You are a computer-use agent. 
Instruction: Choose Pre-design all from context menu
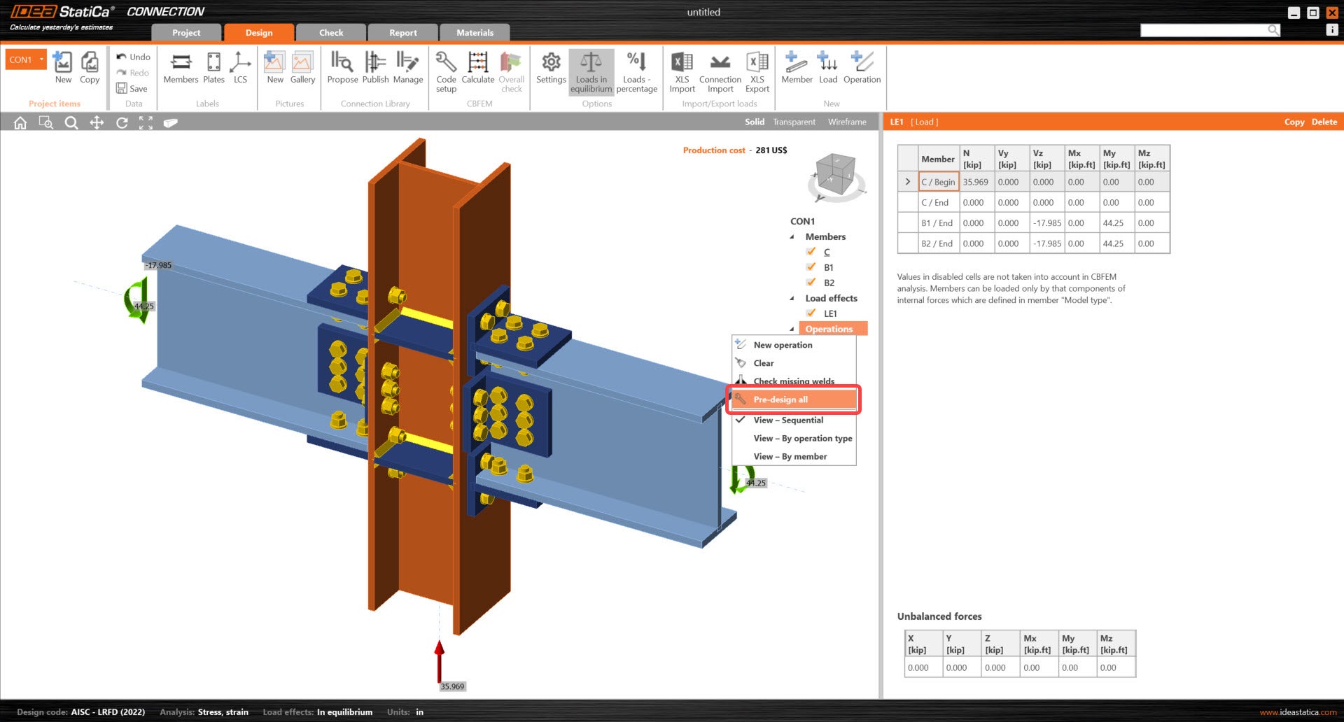point(780,399)
